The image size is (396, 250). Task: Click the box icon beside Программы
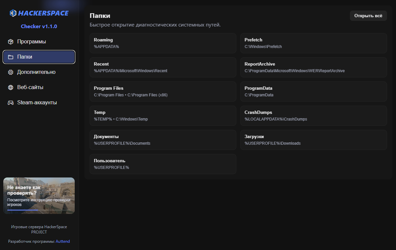tap(11, 42)
